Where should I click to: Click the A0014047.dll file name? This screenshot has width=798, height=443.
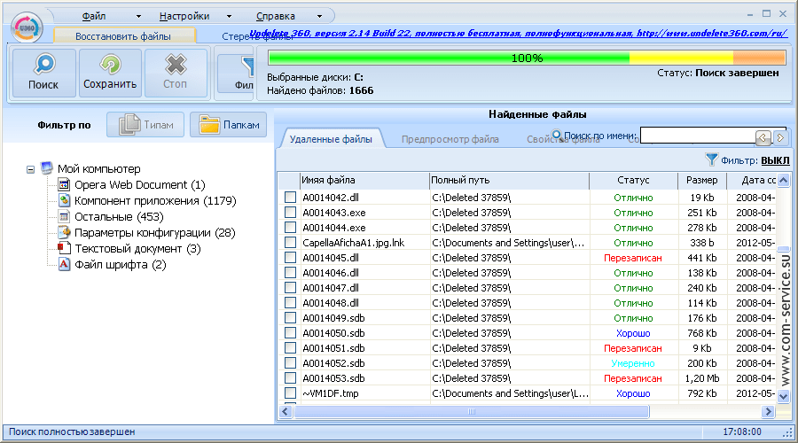click(331, 288)
